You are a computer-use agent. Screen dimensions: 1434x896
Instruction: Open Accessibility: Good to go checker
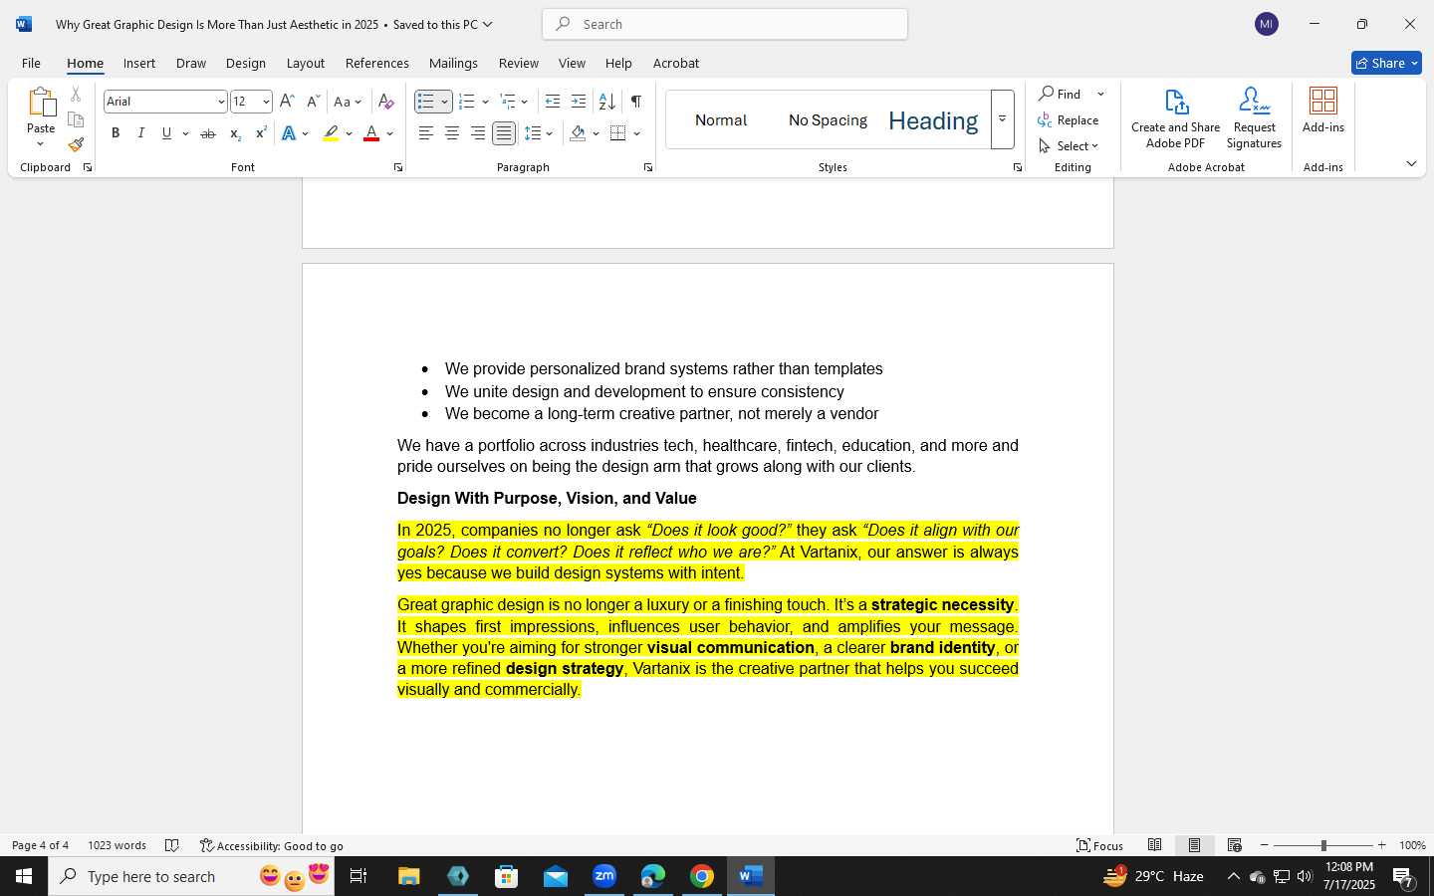272,845
